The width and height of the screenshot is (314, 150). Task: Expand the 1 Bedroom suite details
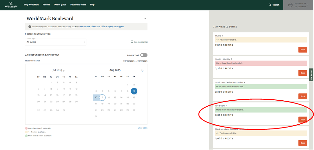click(x=226, y=106)
